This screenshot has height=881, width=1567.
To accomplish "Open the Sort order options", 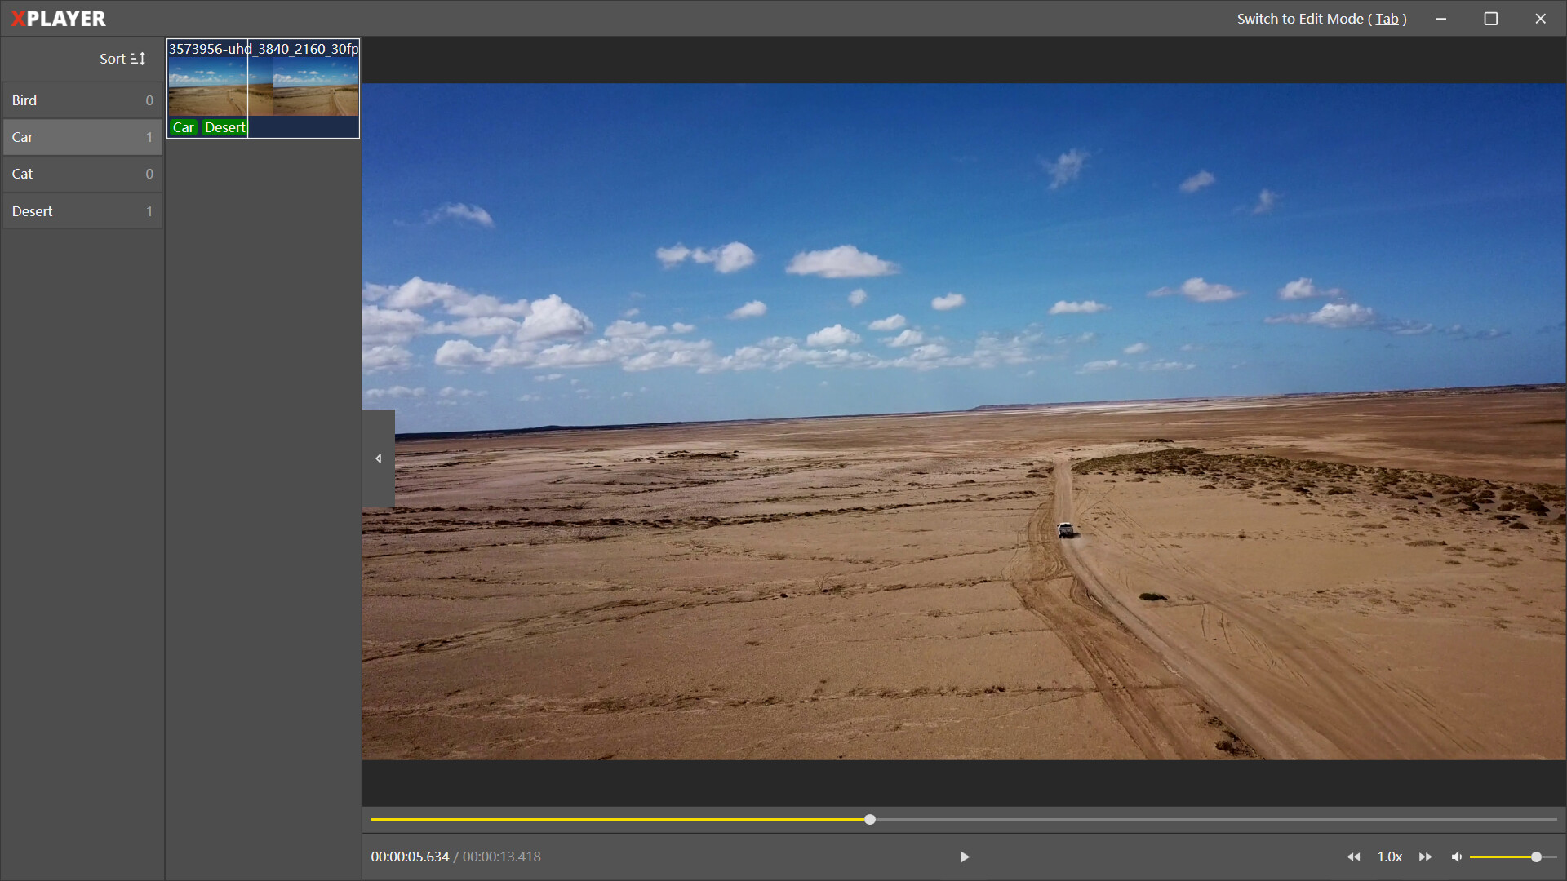I will 122,59.
